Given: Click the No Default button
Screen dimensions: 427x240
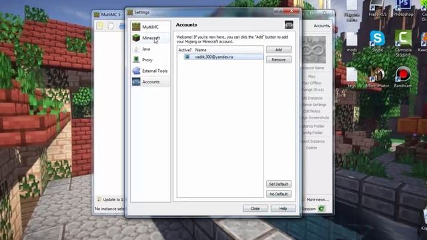Looking at the screenshot, I should point(279,194).
